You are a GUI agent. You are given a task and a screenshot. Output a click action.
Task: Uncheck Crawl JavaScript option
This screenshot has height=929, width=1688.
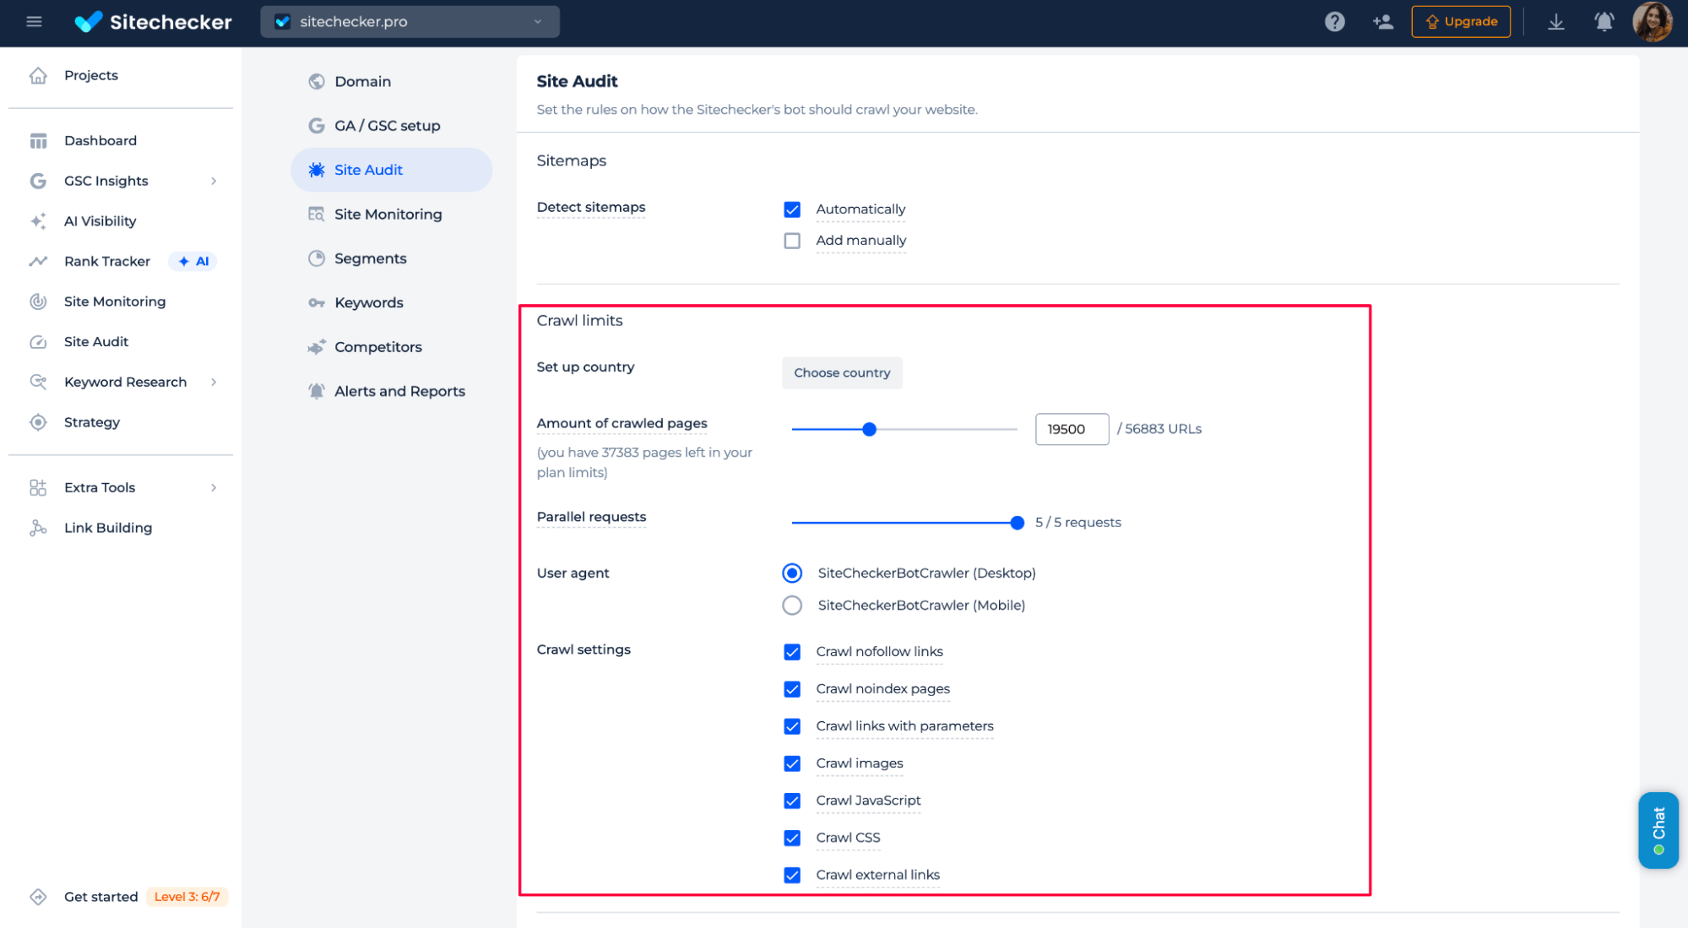pyautogui.click(x=792, y=801)
